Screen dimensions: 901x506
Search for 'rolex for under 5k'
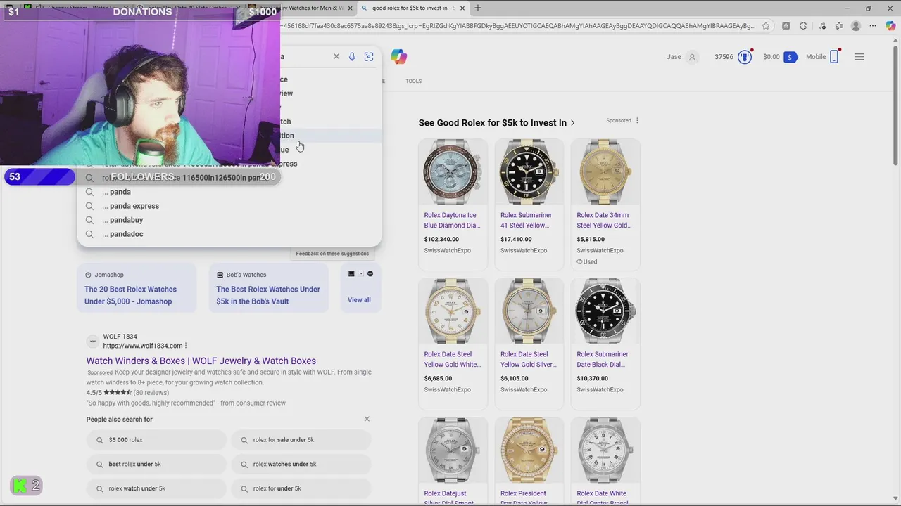coord(301,488)
